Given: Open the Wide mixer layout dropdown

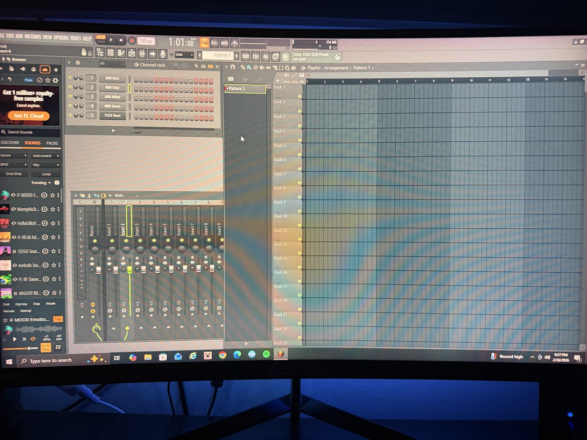Looking at the screenshot, I should (126, 195).
